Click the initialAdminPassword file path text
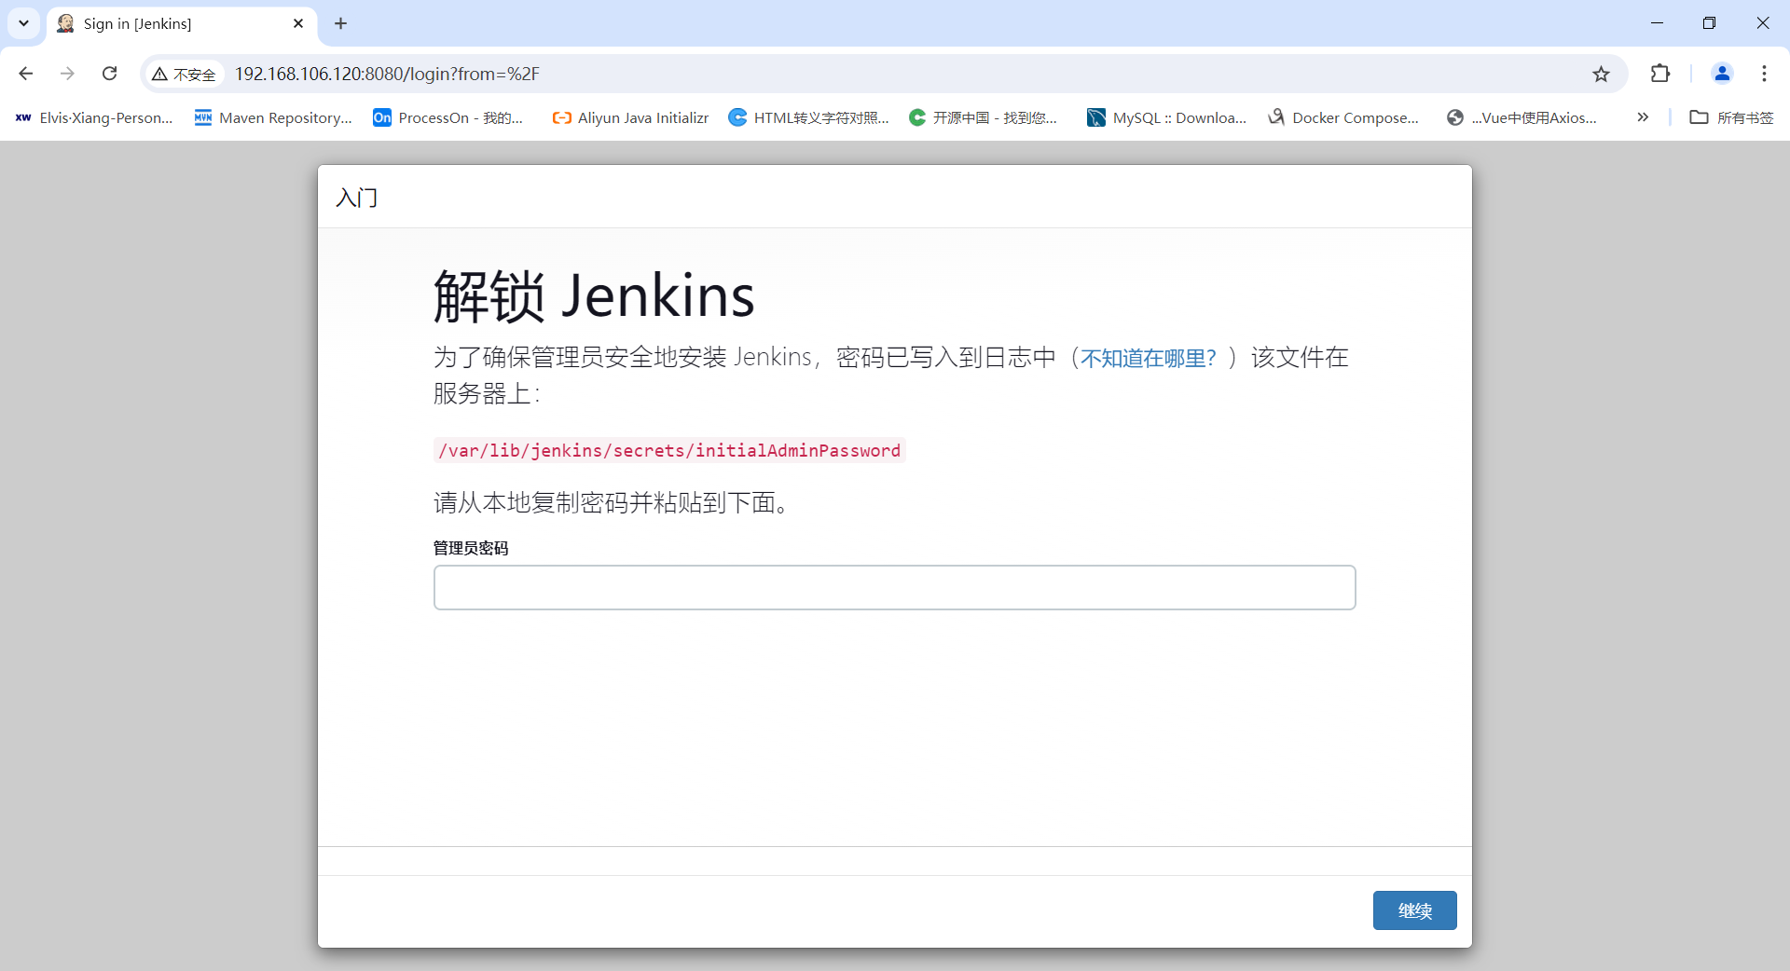The image size is (1790, 971). click(x=669, y=450)
